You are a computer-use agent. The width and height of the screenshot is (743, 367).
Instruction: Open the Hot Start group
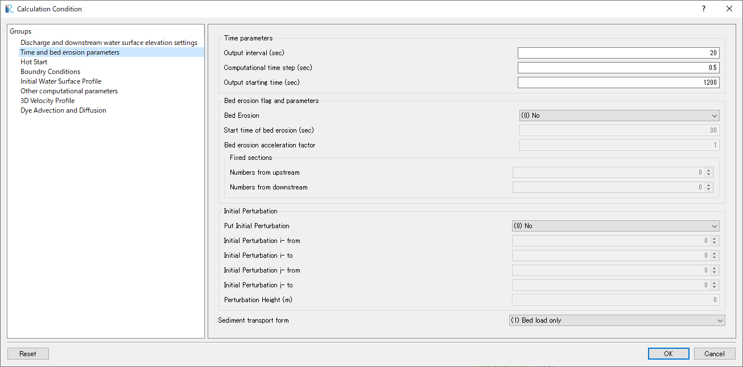(34, 62)
